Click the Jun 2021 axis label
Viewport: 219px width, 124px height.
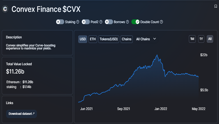pyautogui.click(x=86, y=109)
